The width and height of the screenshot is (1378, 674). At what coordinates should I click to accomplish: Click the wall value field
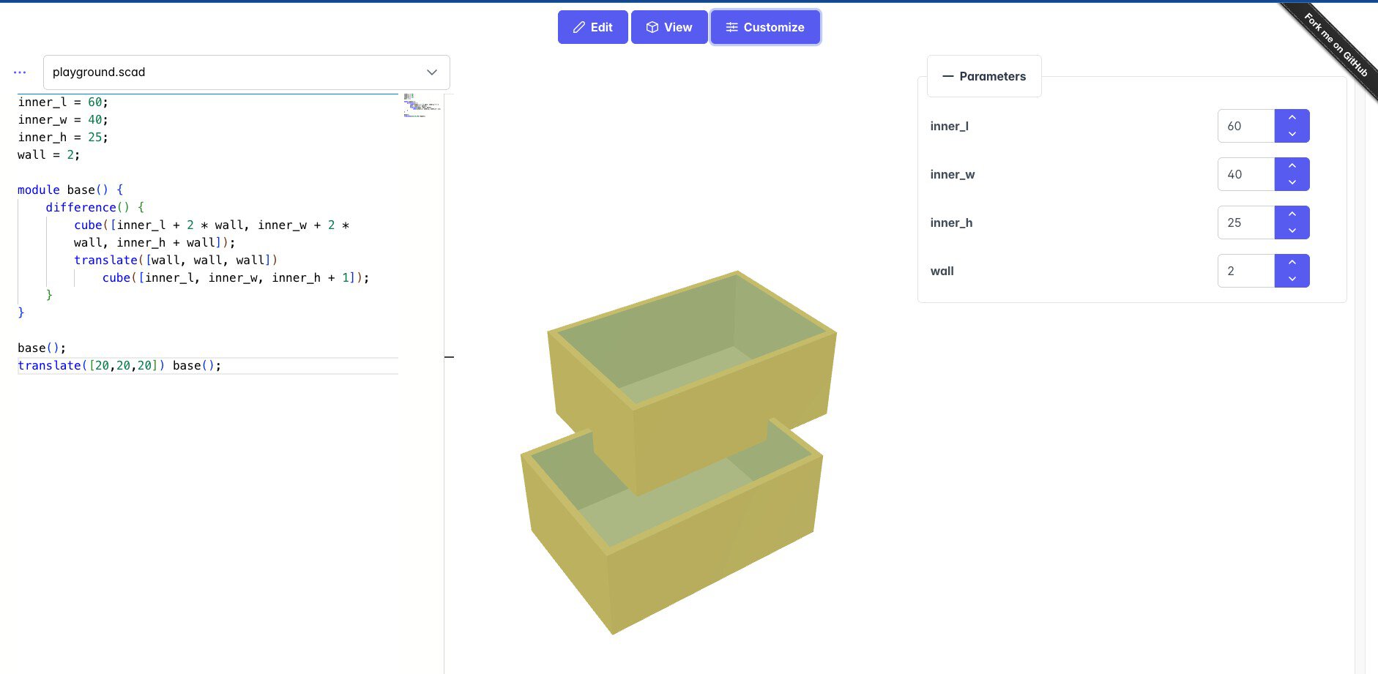(1246, 271)
